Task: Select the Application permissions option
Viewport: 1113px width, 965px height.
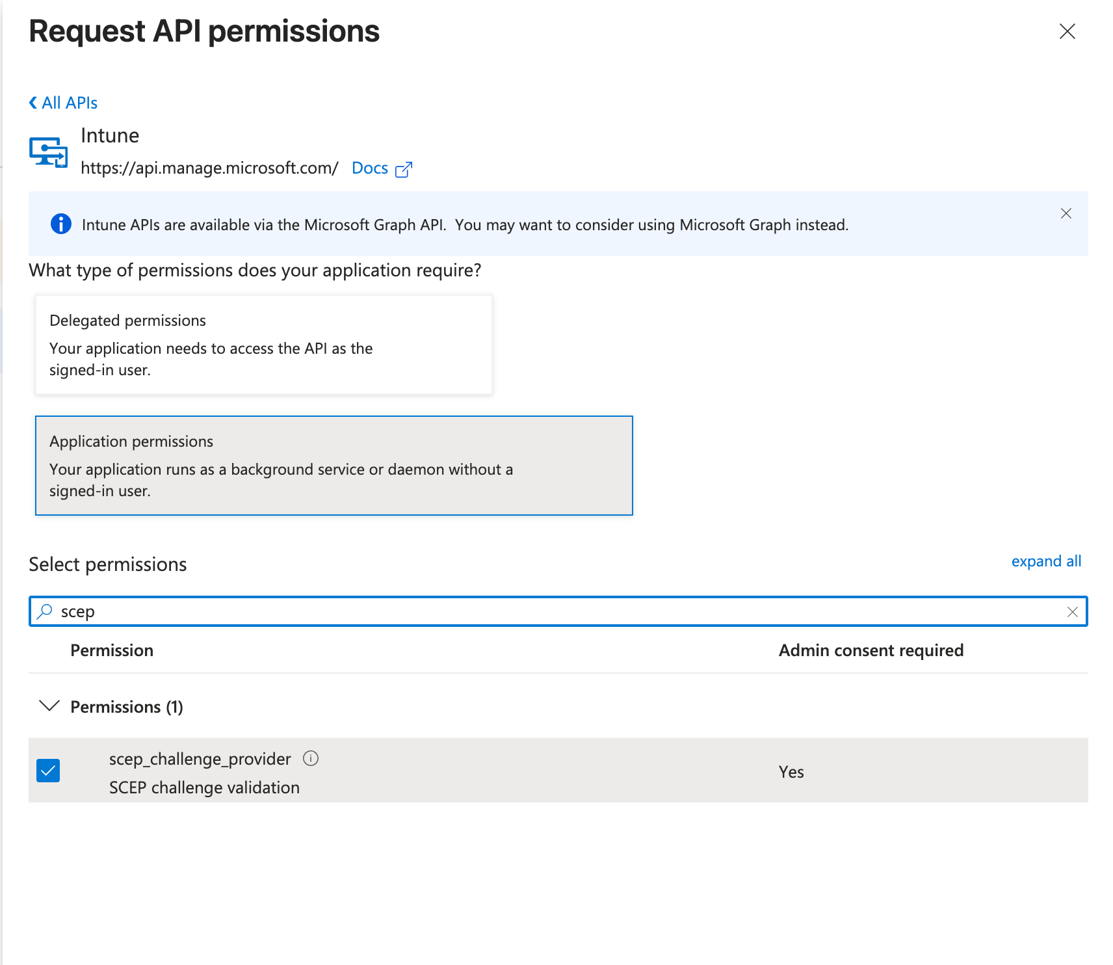Action: point(334,466)
